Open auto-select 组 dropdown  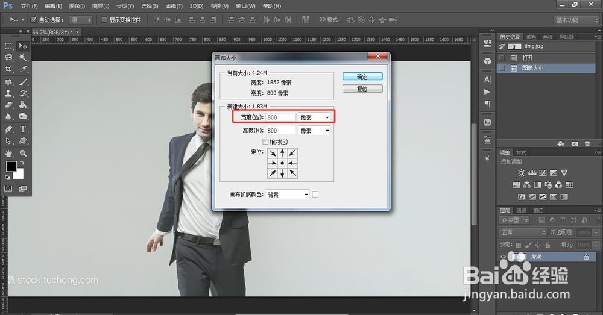click(80, 20)
